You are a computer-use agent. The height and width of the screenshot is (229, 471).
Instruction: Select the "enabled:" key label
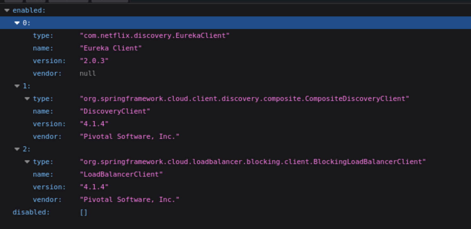[x=29, y=10]
